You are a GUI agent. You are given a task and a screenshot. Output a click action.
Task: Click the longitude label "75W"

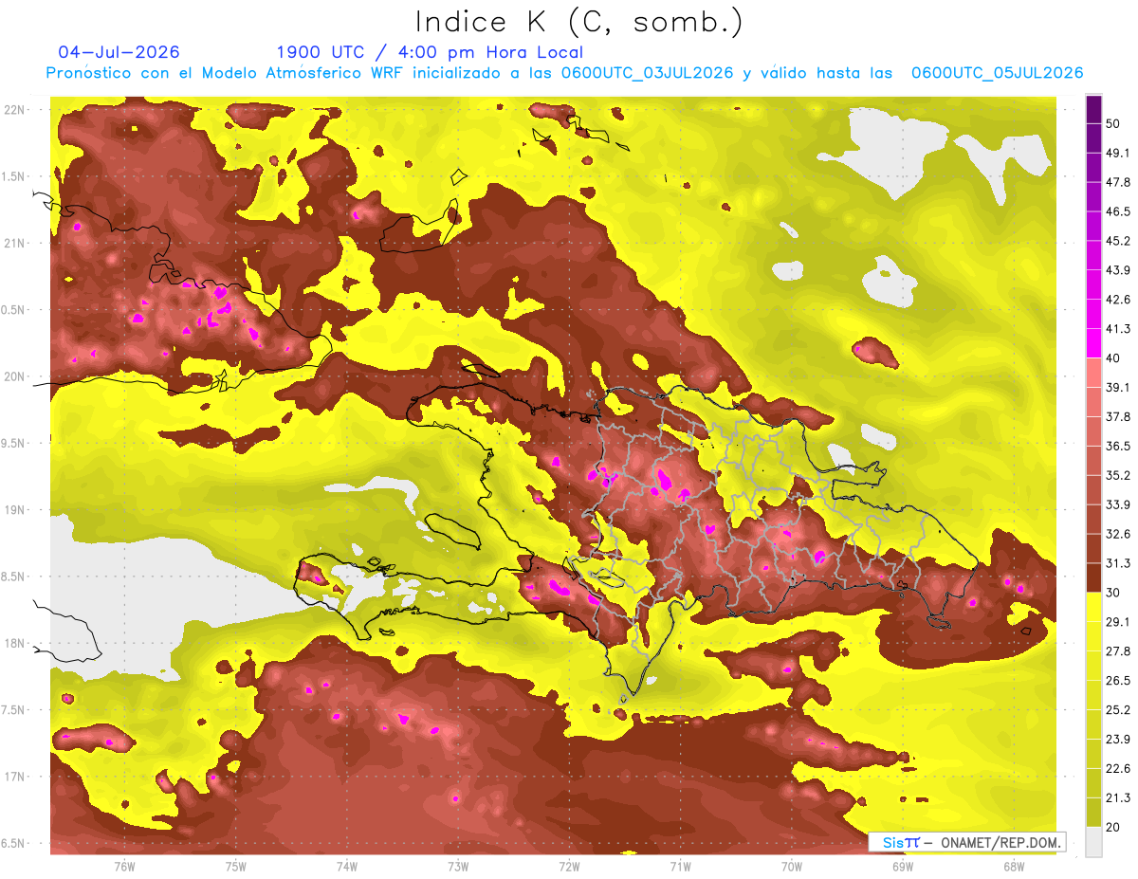coord(236,867)
